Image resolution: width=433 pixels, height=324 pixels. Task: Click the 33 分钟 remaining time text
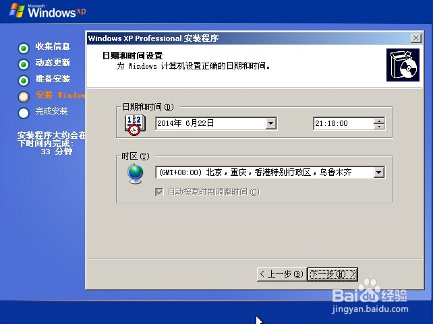(57, 152)
